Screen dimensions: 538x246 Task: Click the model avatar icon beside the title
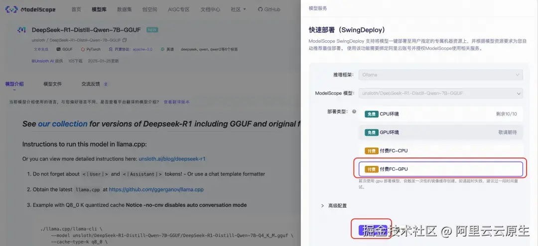(x=21, y=30)
